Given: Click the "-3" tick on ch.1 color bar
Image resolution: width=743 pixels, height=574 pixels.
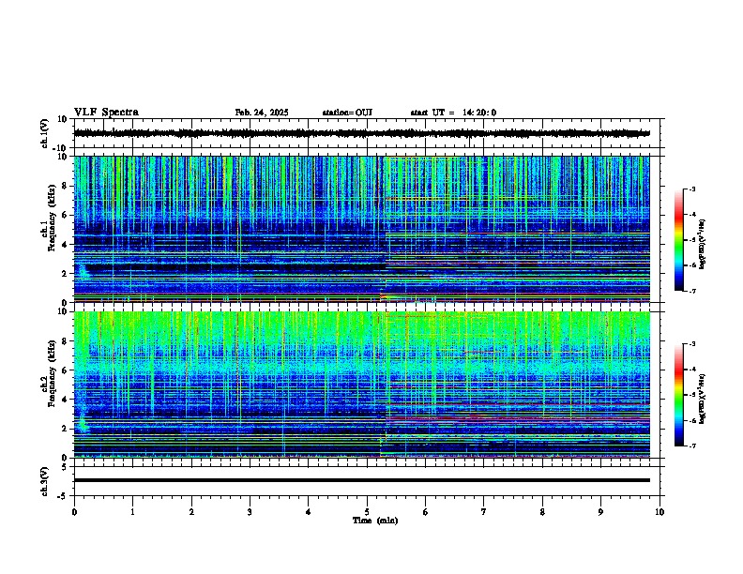Looking at the screenshot, I should point(691,189).
